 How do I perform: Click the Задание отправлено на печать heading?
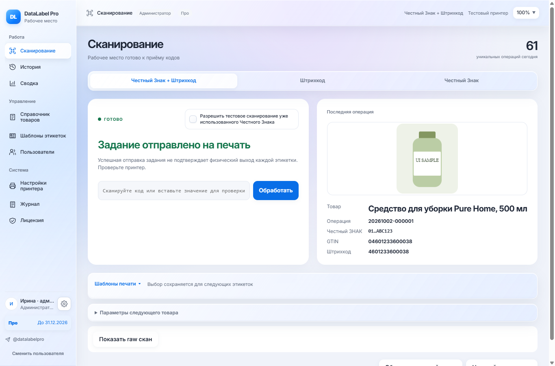point(174,145)
